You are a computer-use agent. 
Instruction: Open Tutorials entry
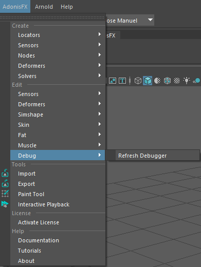[58, 251]
